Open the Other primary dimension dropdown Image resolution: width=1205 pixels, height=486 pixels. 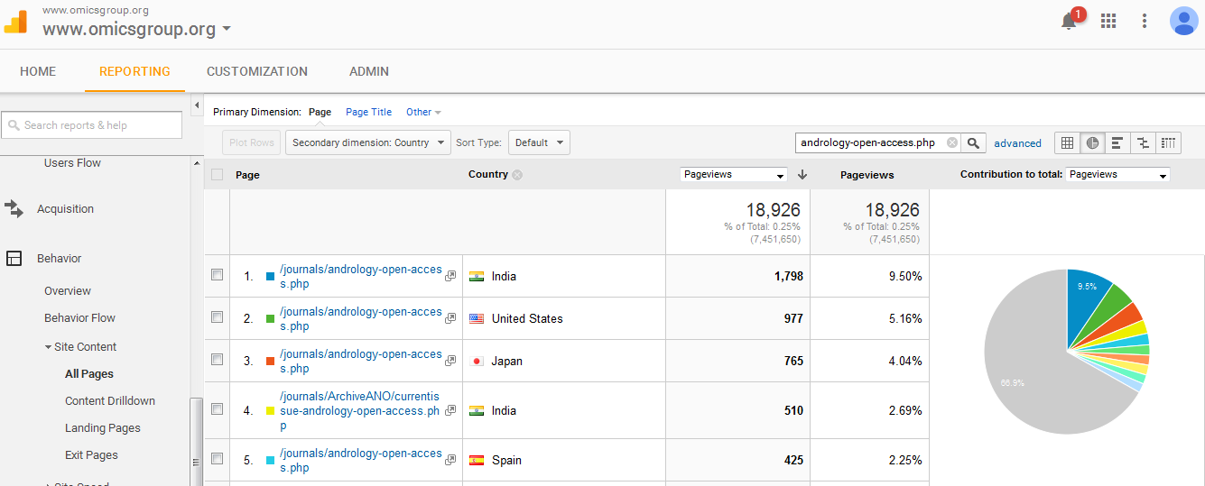423,113
